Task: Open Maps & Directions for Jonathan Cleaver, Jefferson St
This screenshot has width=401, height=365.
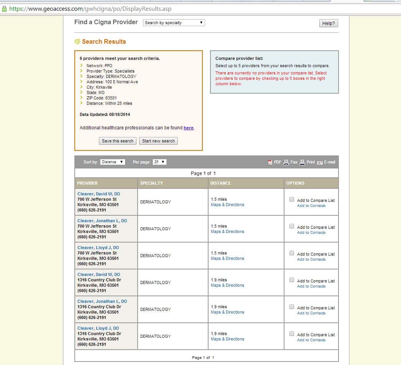Action: [227, 232]
